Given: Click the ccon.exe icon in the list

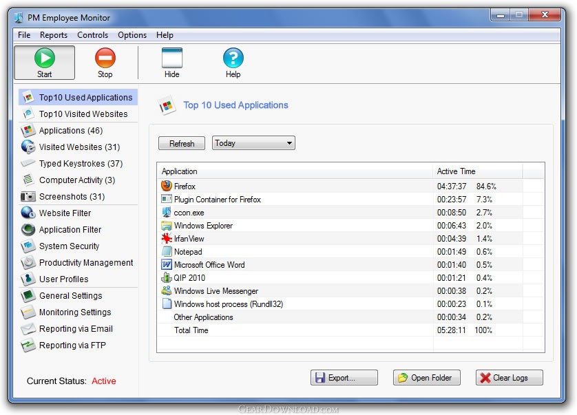Looking at the screenshot, I should tap(167, 212).
